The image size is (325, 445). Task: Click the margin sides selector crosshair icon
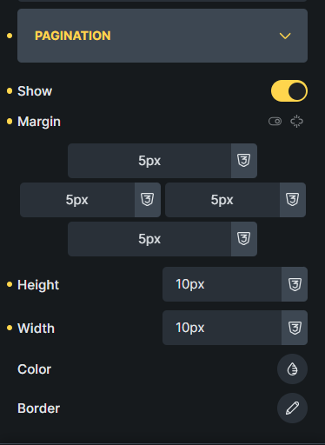[296, 122]
